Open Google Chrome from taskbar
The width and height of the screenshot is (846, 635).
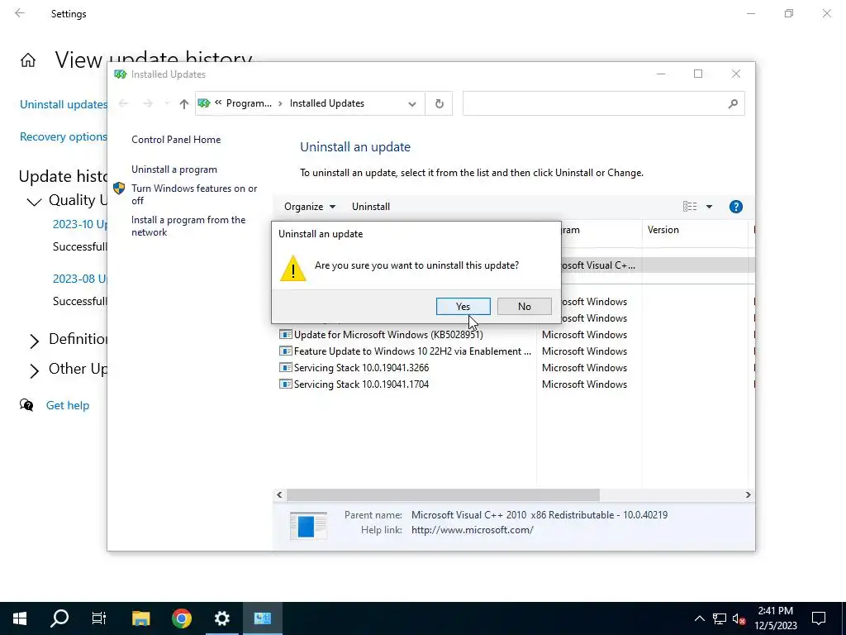181,618
